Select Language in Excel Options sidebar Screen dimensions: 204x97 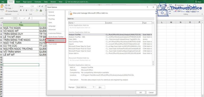(56, 26)
